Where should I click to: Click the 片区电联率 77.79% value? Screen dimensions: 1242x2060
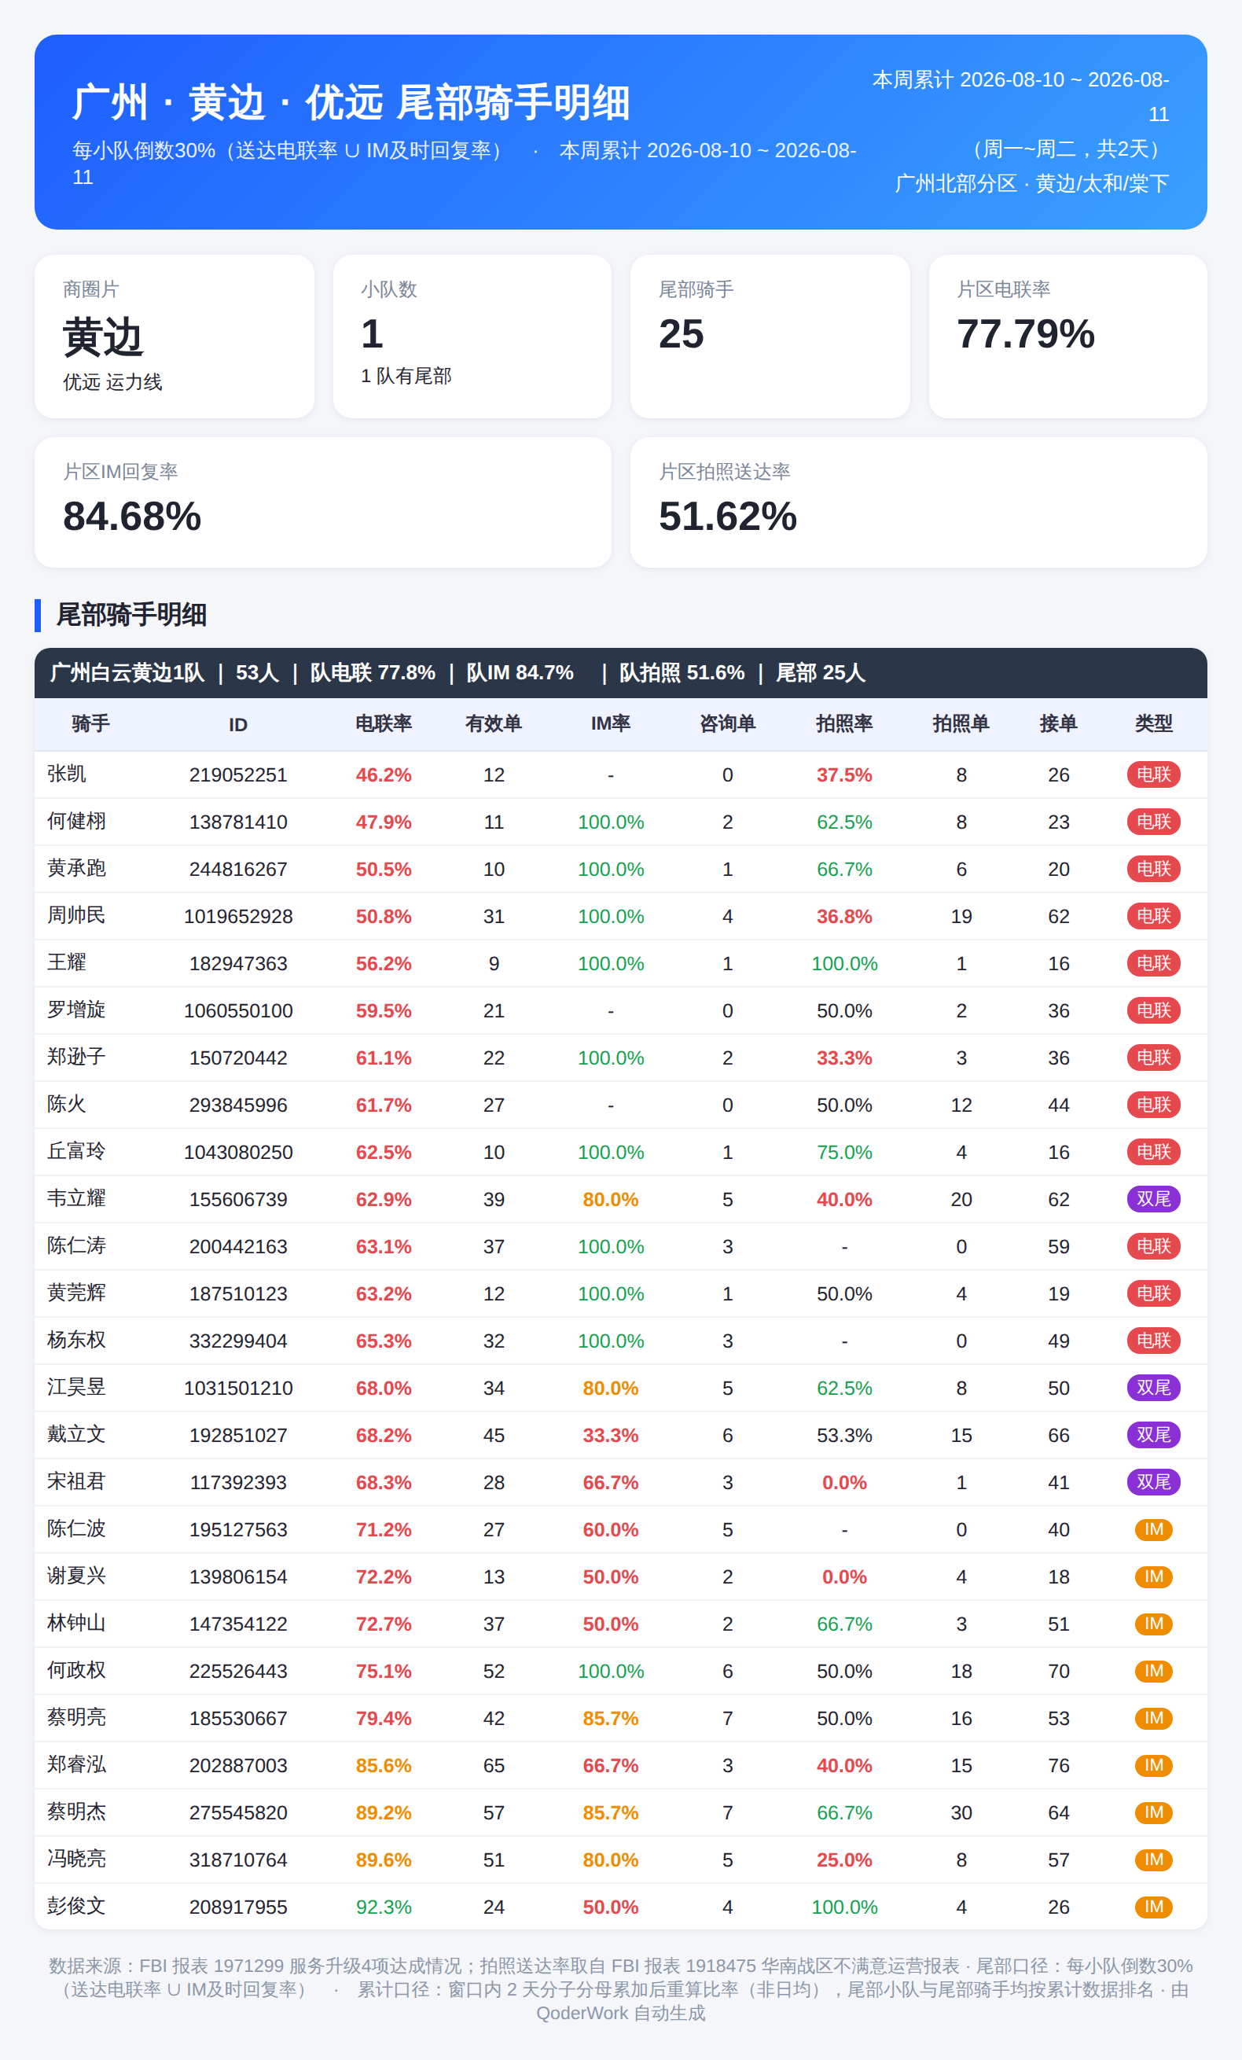click(1026, 334)
